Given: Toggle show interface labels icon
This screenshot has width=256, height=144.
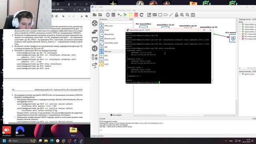Looking at the screenshot, I should point(113,15).
